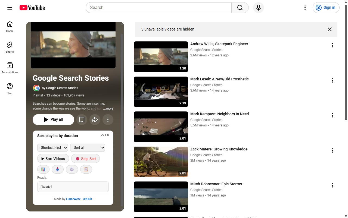Open the playlist's three-dot options menu
This screenshot has height=218, width=348.
pos(108,120)
